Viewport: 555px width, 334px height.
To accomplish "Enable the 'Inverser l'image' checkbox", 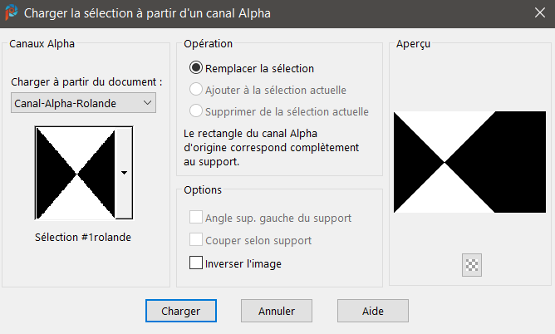I will click(x=196, y=263).
